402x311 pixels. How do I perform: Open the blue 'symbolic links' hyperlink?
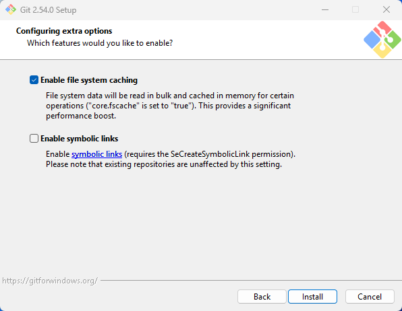(96, 154)
